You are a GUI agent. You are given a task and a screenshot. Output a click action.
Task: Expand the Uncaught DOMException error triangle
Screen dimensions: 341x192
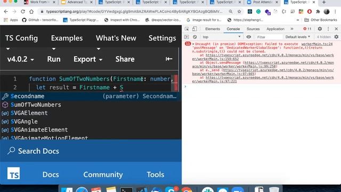(x=193, y=44)
